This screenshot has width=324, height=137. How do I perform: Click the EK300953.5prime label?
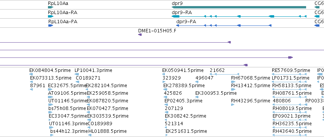tap(216, 93)
